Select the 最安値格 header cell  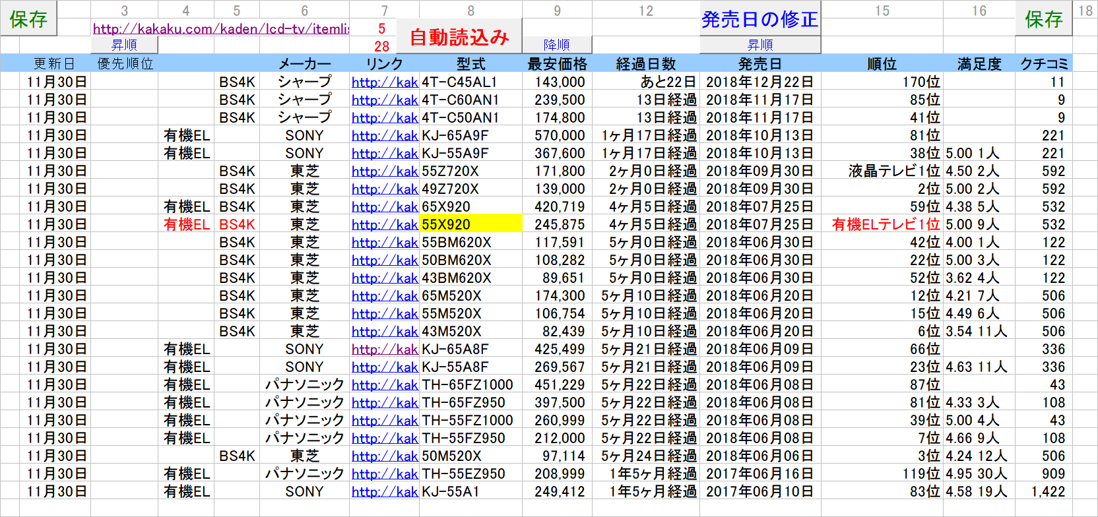[x=557, y=63]
